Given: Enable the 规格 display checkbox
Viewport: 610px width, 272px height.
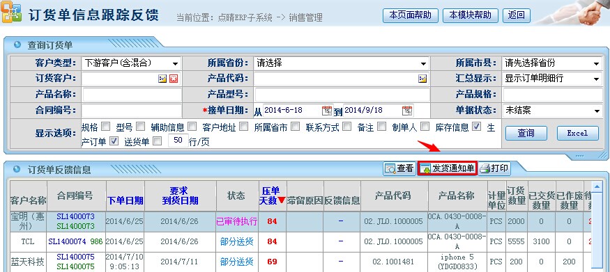Looking at the screenshot, I should (105, 126).
